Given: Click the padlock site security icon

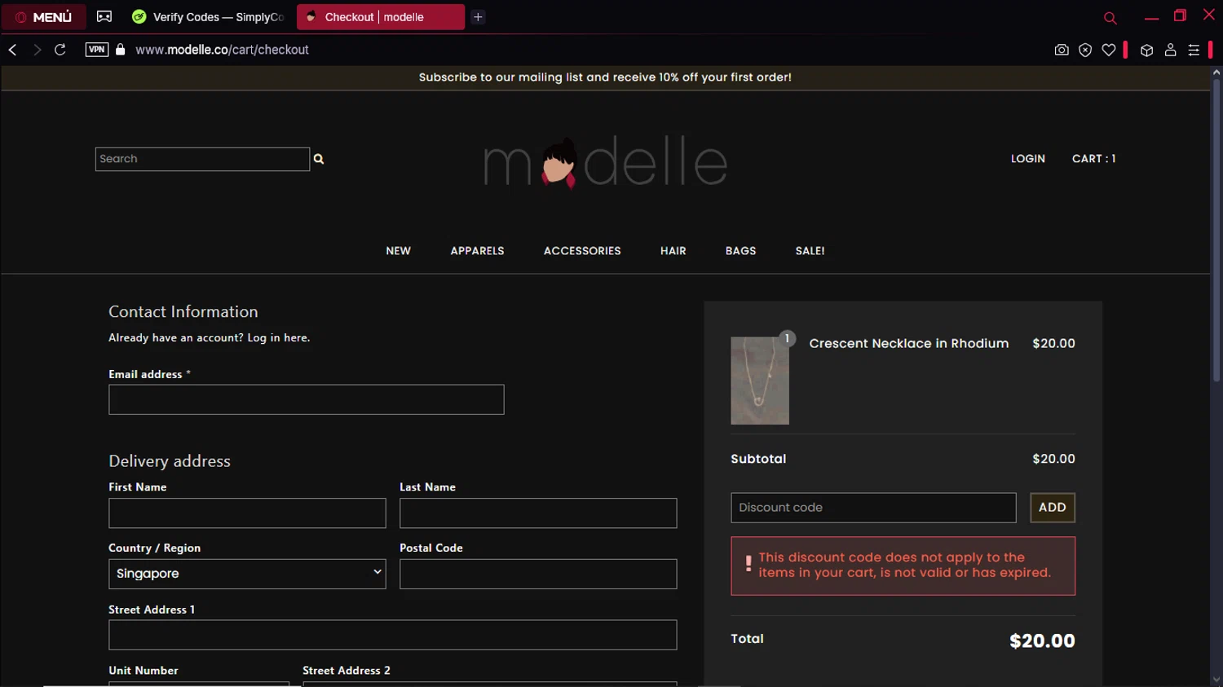Looking at the screenshot, I should coord(121,50).
